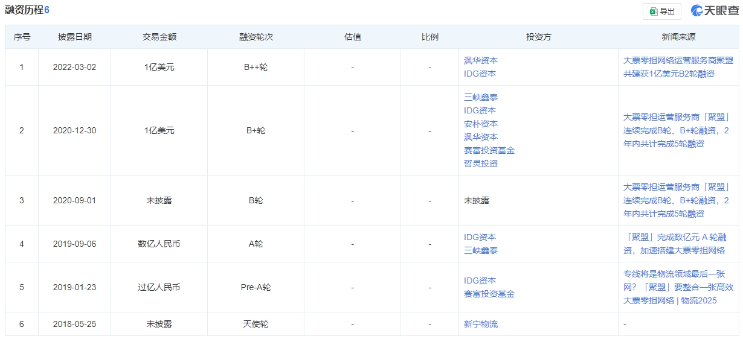Screen dimensions: 743x339
Task: Open 沨华资本 investor in B+轮 row
Action: [481, 137]
